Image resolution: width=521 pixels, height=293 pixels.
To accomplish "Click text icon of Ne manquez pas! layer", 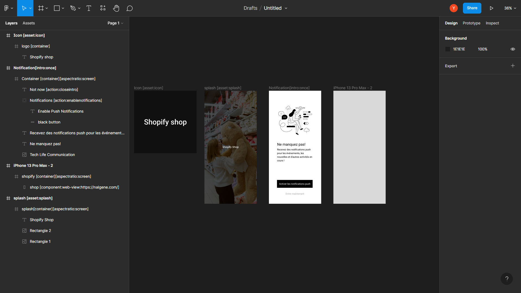I will (x=24, y=144).
